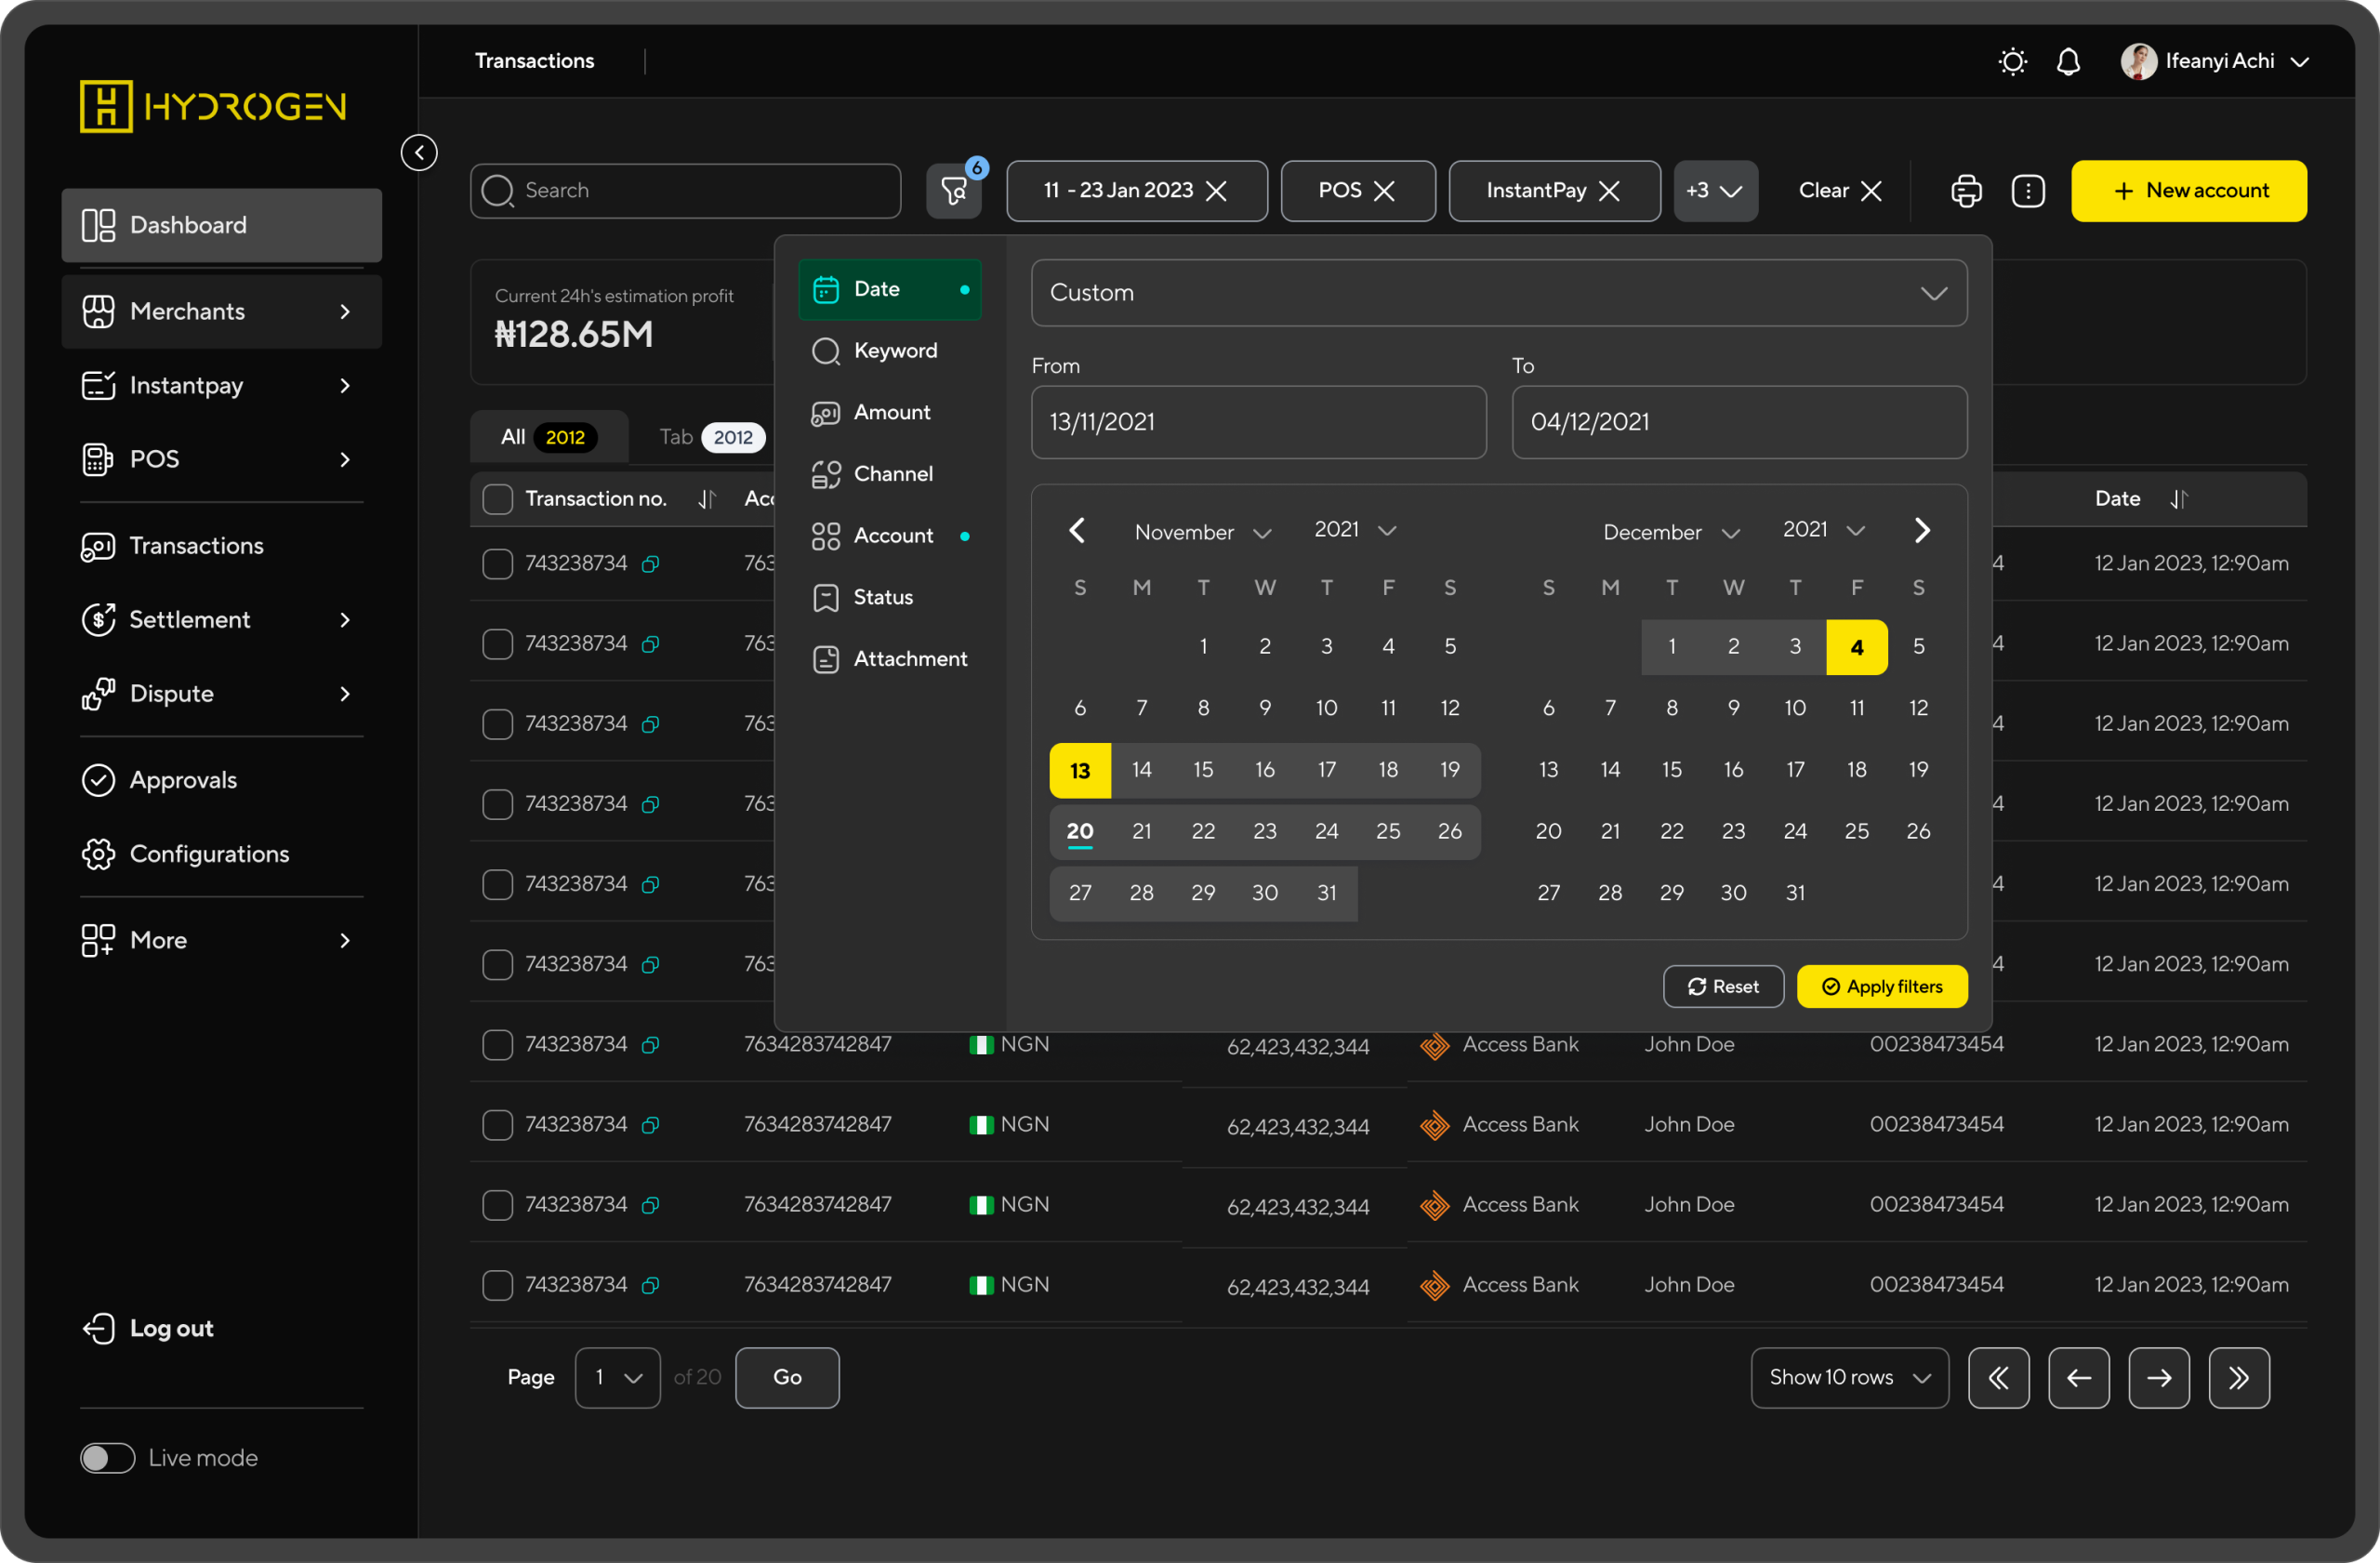Screen dimensions: 2380x1563
Task: Expand the +3 more filters chip
Action: coord(1715,191)
